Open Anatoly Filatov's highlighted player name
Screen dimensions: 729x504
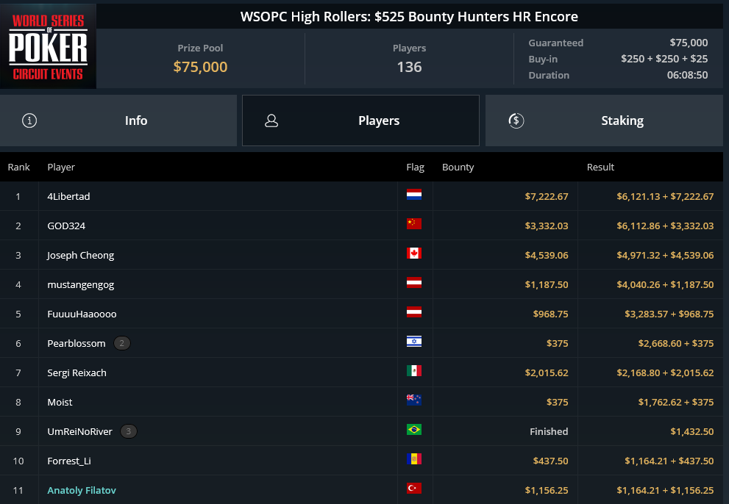pos(82,490)
